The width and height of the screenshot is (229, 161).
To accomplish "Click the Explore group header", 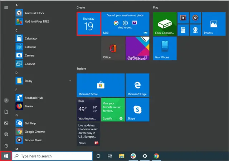I will [81, 69].
